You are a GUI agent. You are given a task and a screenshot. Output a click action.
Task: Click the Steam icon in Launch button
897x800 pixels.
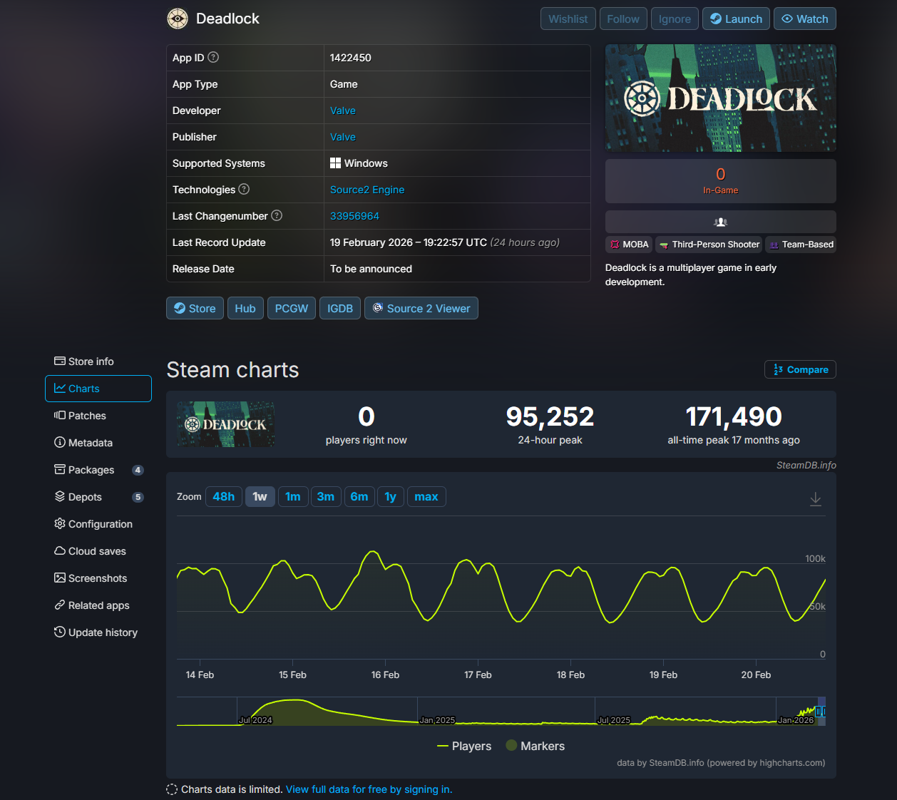point(716,19)
